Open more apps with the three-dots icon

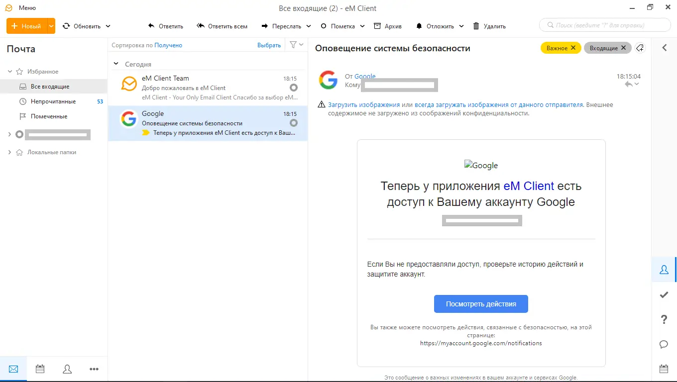coord(94,369)
